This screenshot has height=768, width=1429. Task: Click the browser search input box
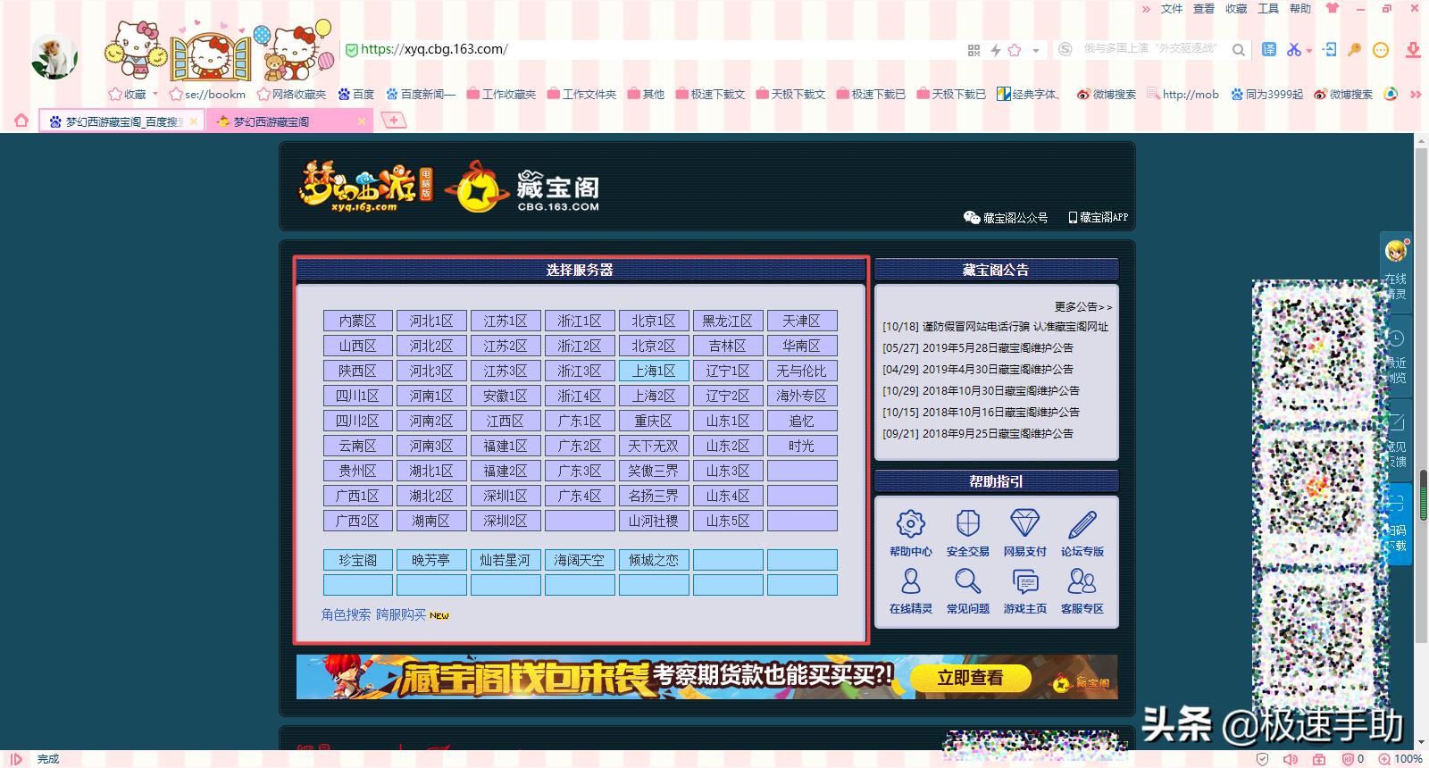pos(1149,49)
